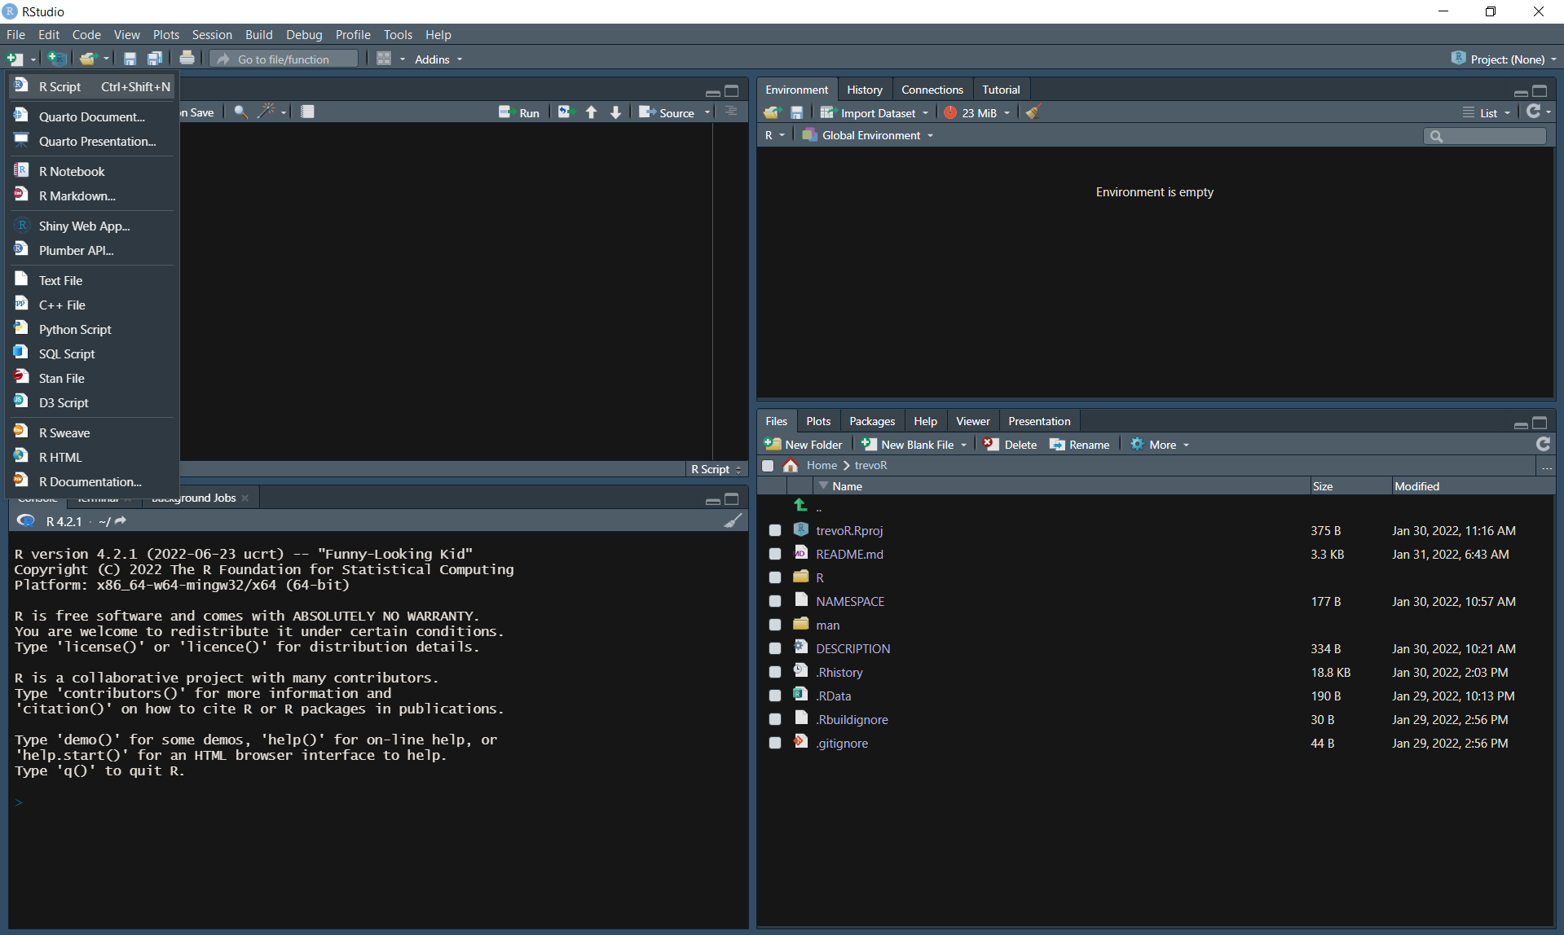Screen dimensions: 1564x935
Task: Click the Rename button in Files pane
Action: point(1080,444)
